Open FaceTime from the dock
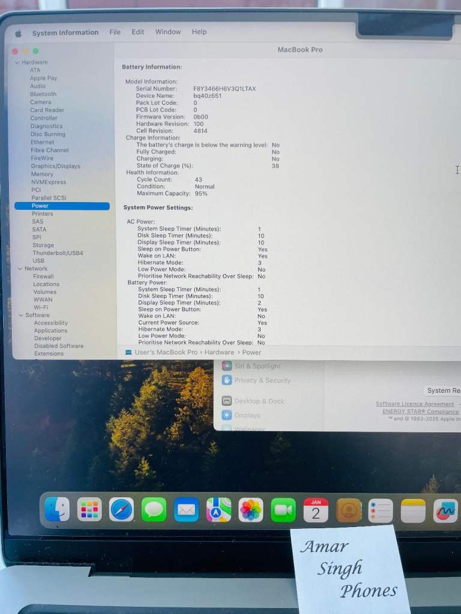The image size is (461, 614). tap(283, 510)
